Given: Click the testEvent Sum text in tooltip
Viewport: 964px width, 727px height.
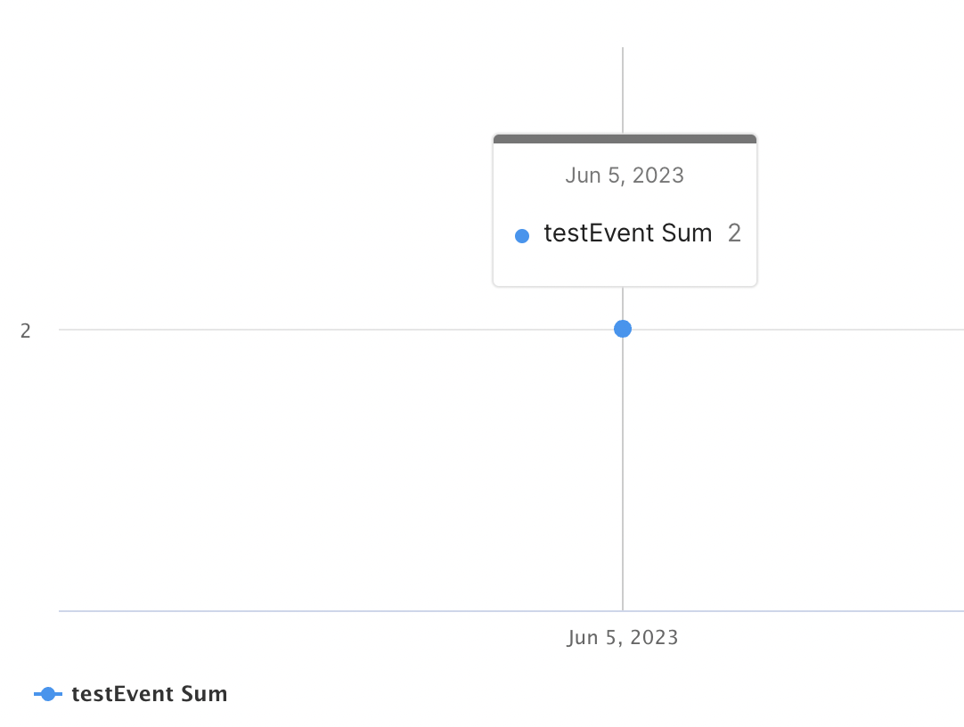Looking at the screenshot, I should pyautogui.click(x=627, y=234).
